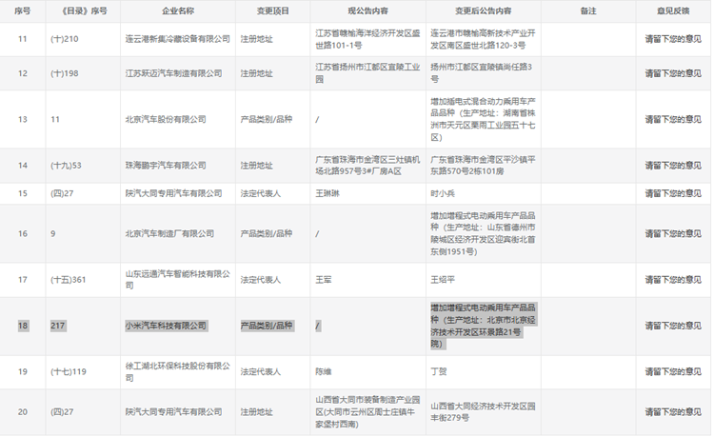Click highlighted 产品类别/品种 in row 18
This screenshot has width=714, height=437.
coord(267,326)
